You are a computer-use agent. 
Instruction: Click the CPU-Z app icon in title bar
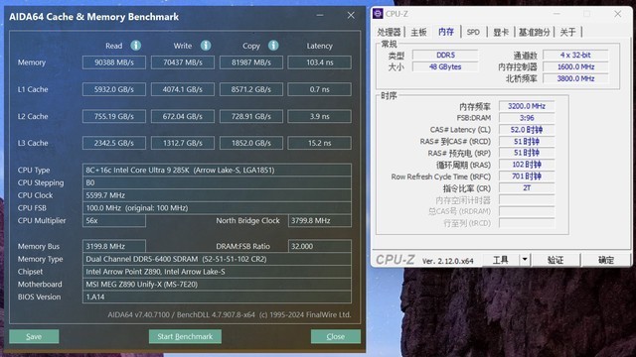point(378,14)
